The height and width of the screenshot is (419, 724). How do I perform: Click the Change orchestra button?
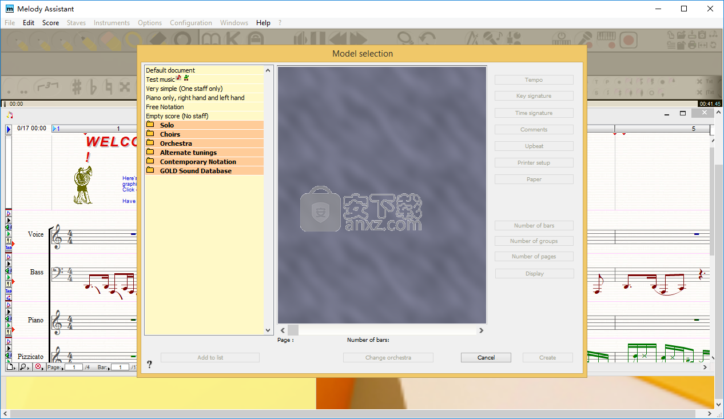(x=388, y=358)
